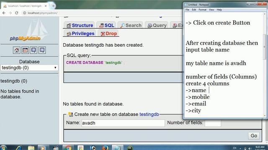The image size is (268, 150).
Task: Select the localhost / testingdb browser tab
Action: pos(25,6)
